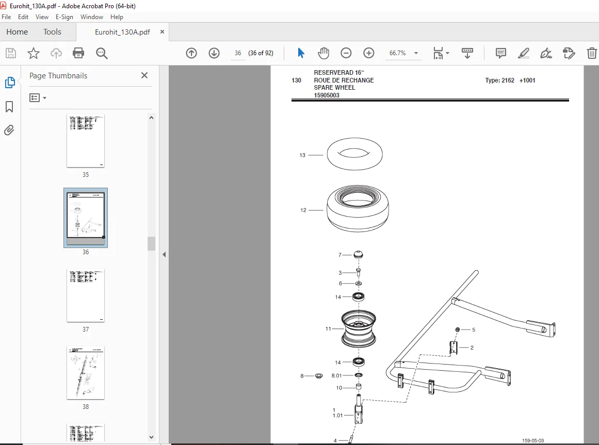
Task: Select the arrow selection tool
Action: click(x=301, y=53)
